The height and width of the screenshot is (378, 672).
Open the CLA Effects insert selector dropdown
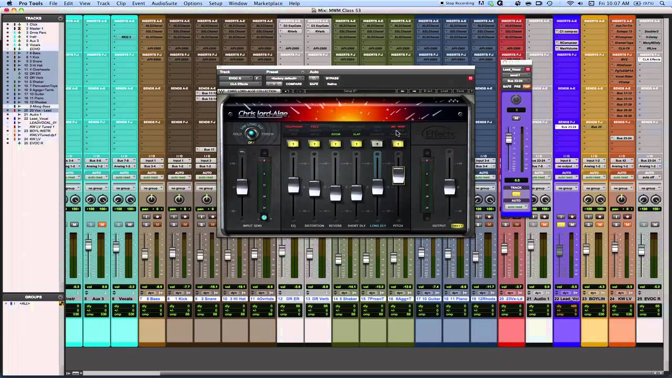(x=240, y=84)
